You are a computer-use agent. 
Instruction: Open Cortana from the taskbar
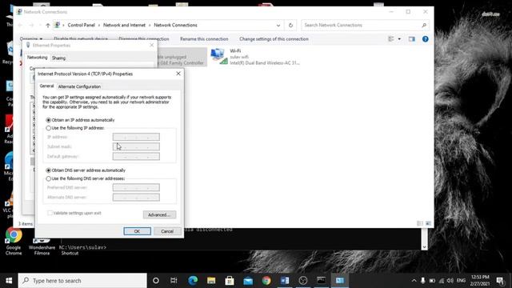(x=156, y=281)
